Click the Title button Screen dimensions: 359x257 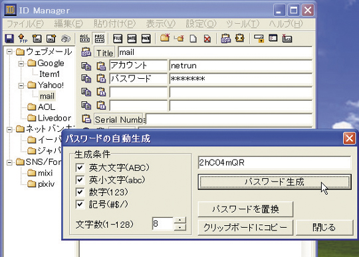104,53
